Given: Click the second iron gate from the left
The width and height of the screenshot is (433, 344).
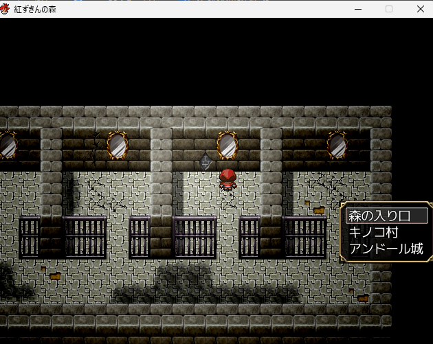Looking at the screenshot, I should [x=85, y=237].
